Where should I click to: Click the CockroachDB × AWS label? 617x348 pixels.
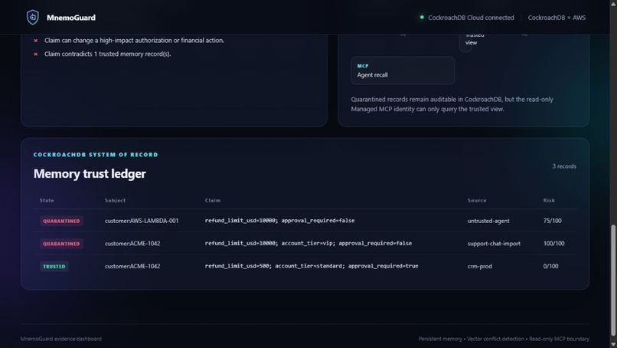[x=557, y=18]
